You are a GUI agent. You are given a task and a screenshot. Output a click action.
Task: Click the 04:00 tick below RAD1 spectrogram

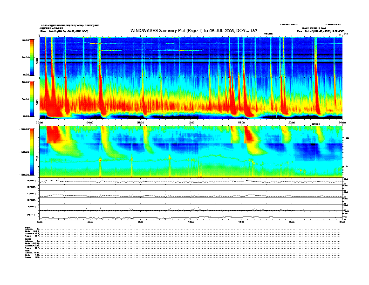point(90,122)
